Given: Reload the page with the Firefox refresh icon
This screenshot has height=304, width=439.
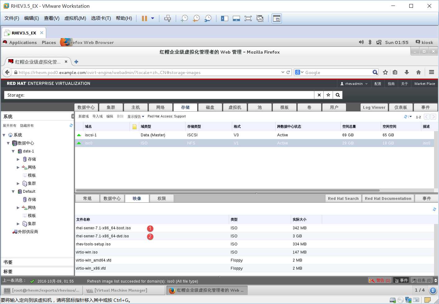Looking at the screenshot, I should click(x=288, y=72).
